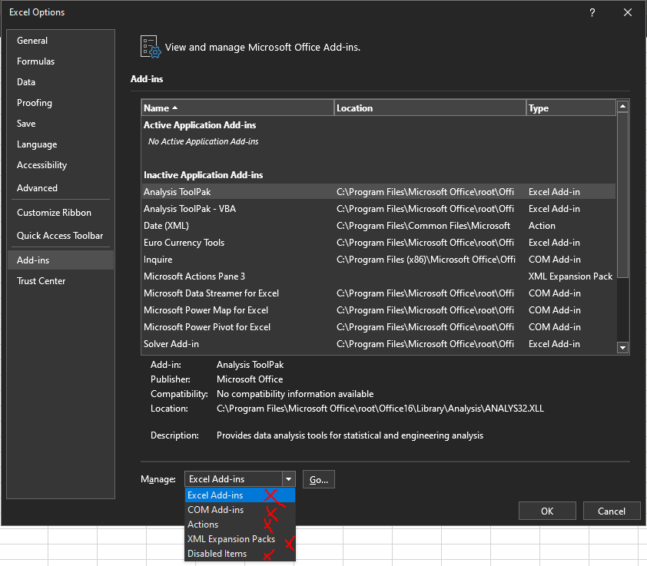Click the Manage combo box field
Image resolution: width=647 pixels, height=566 pixels.
(x=234, y=479)
